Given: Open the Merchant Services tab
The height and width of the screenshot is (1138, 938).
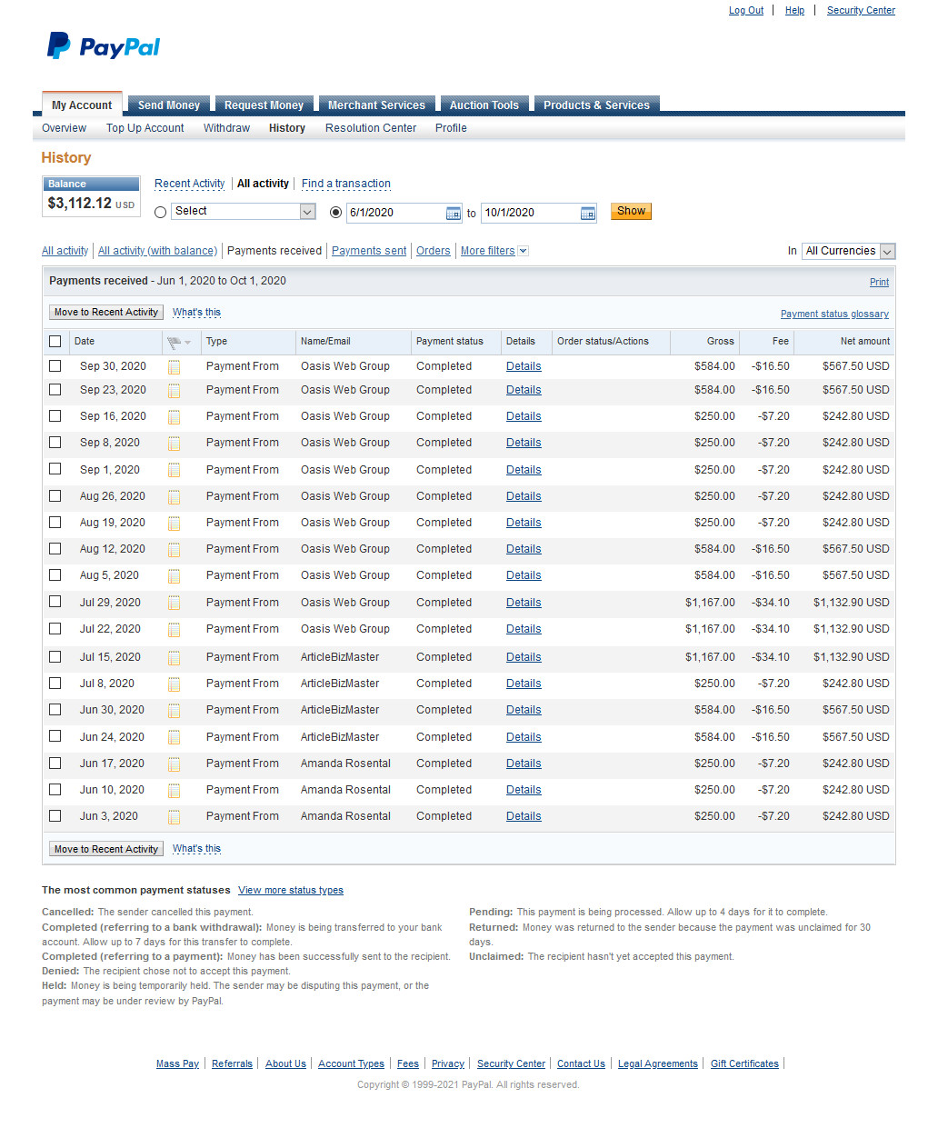Looking at the screenshot, I should [376, 105].
